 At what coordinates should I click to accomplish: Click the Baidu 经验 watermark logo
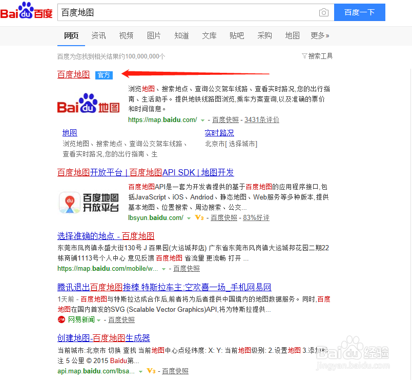click(x=355, y=352)
